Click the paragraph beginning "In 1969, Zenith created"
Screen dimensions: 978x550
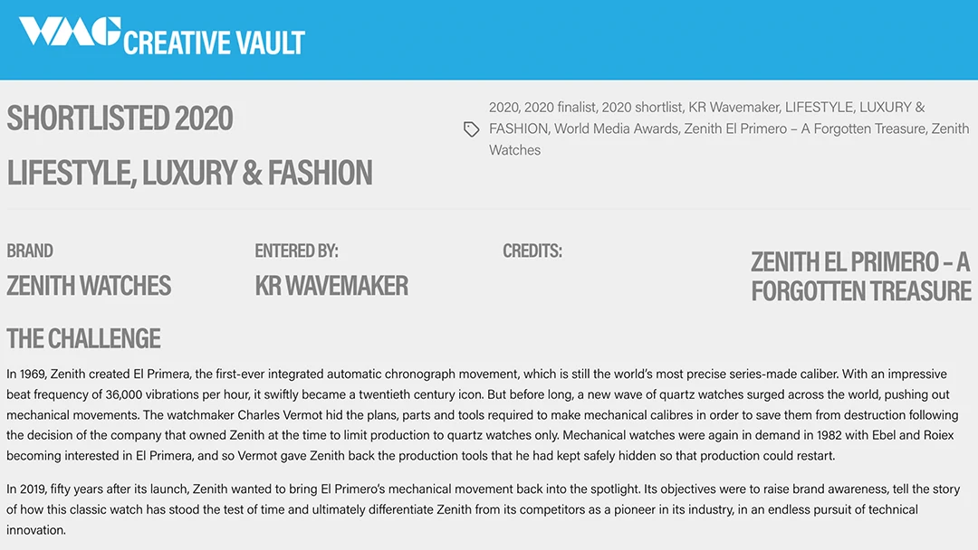tap(482, 414)
